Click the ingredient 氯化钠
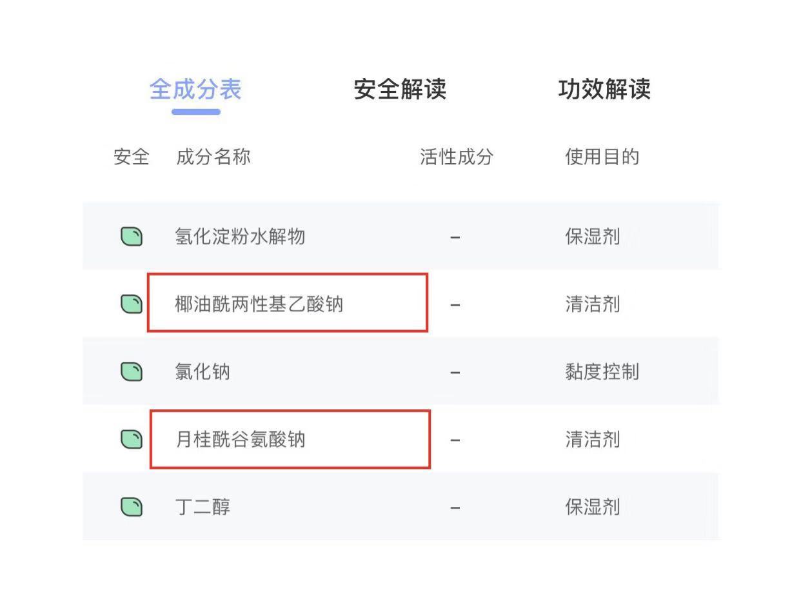The image size is (801, 601). click(202, 371)
